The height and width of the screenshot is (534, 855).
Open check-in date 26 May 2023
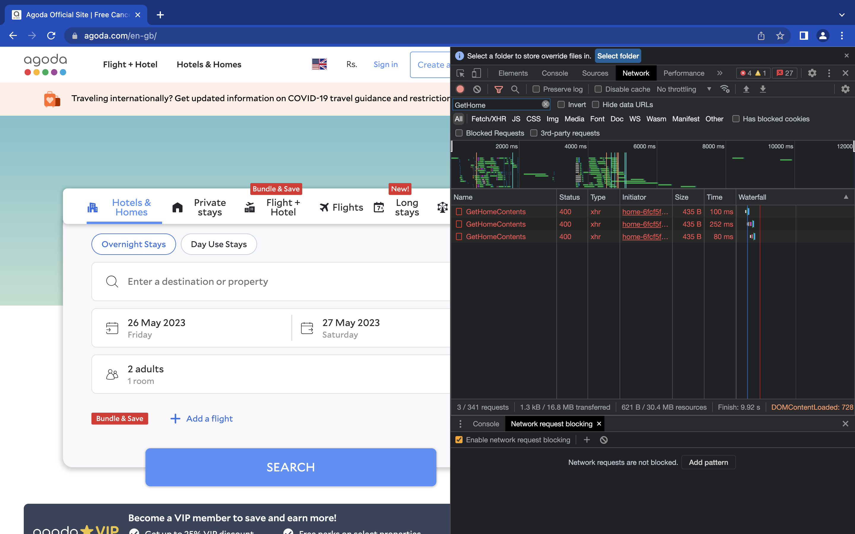coord(192,328)
